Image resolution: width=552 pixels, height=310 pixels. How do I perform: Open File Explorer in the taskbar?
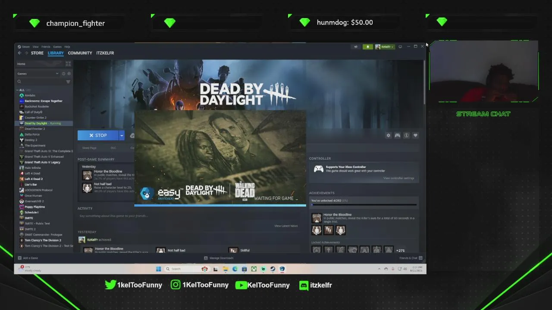tap(225, 269)
